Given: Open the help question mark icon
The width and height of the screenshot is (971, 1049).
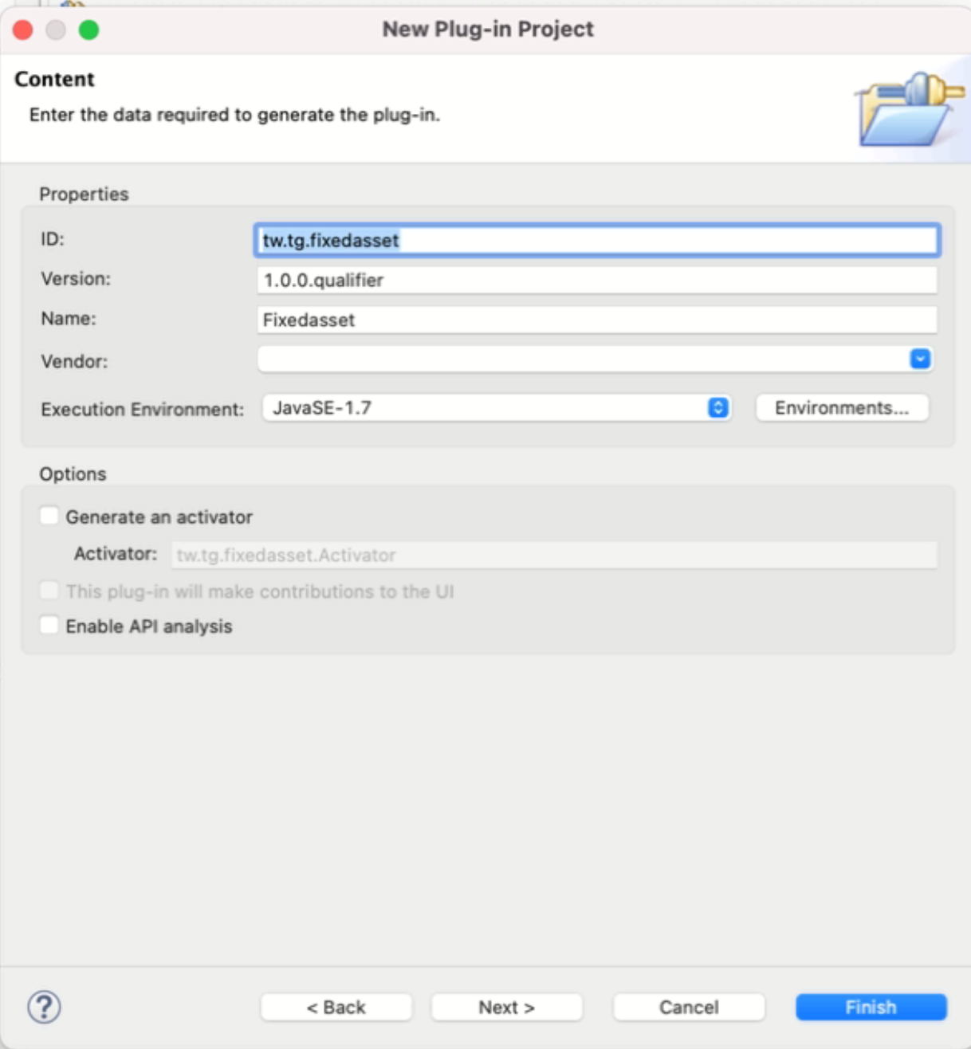Looking at the screenshot, I should point(44,1007).
